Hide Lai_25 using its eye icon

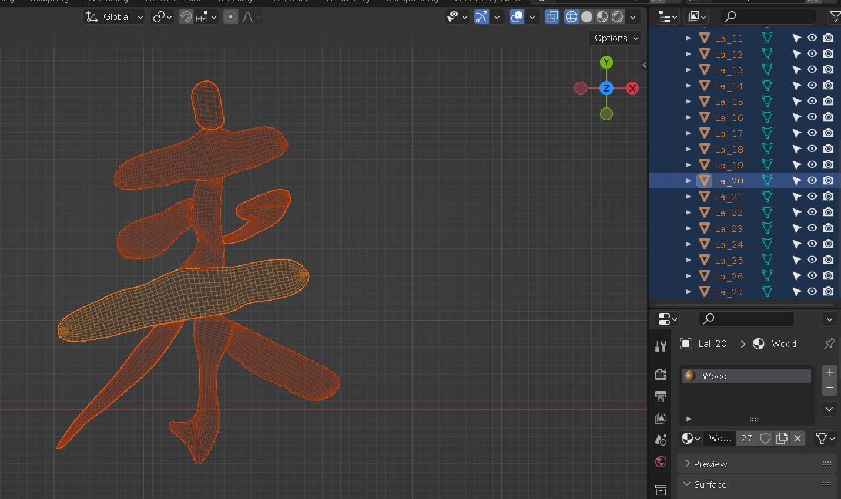pos(812,260)
